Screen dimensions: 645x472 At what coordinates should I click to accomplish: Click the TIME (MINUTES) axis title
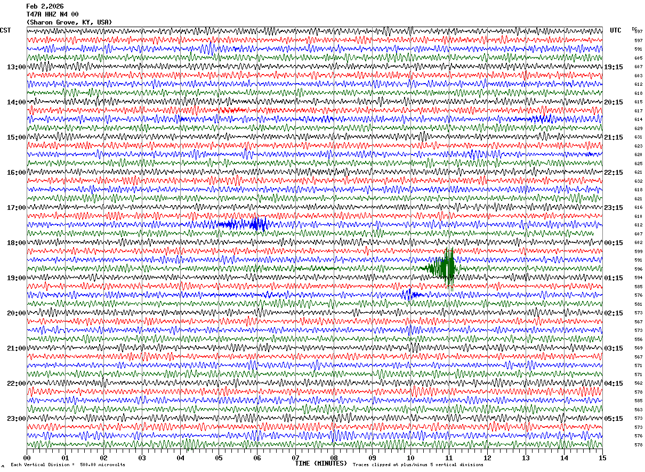321,463
